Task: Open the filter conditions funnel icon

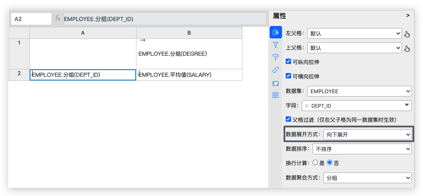Action: (275, 45)
